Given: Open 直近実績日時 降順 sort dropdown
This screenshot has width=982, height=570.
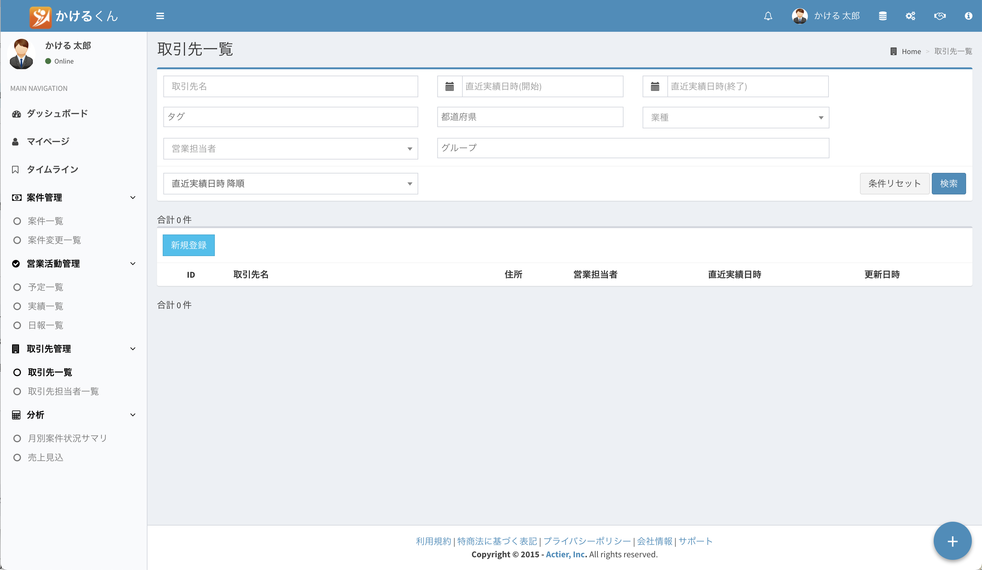Looking at the screenshot, I should 291,184.
